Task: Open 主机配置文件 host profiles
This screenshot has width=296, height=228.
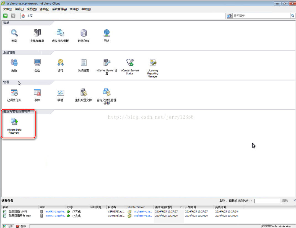Action: (84, 92)
